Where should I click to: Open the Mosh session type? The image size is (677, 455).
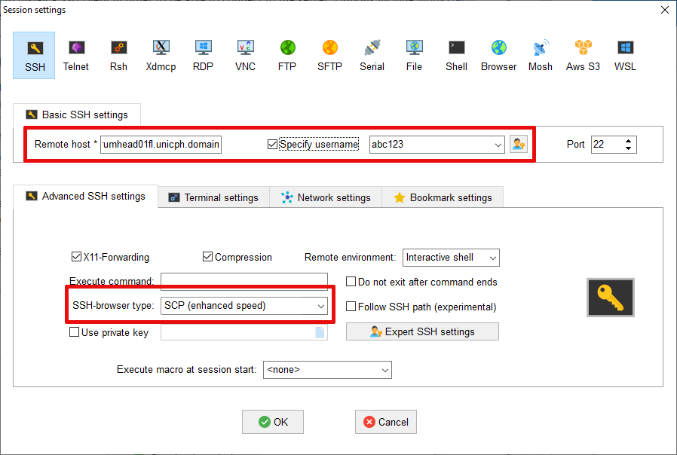(x=540, y=55)
